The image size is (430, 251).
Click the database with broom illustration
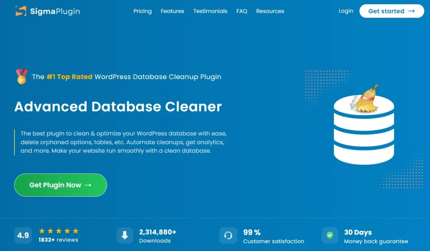364,125
